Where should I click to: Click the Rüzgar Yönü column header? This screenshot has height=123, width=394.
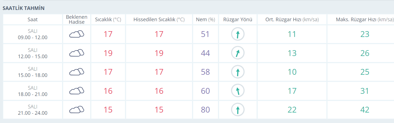(238, 19)
